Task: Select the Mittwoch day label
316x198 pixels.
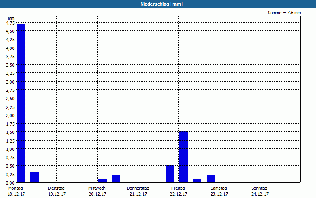Action: click(x=97, y=188)
